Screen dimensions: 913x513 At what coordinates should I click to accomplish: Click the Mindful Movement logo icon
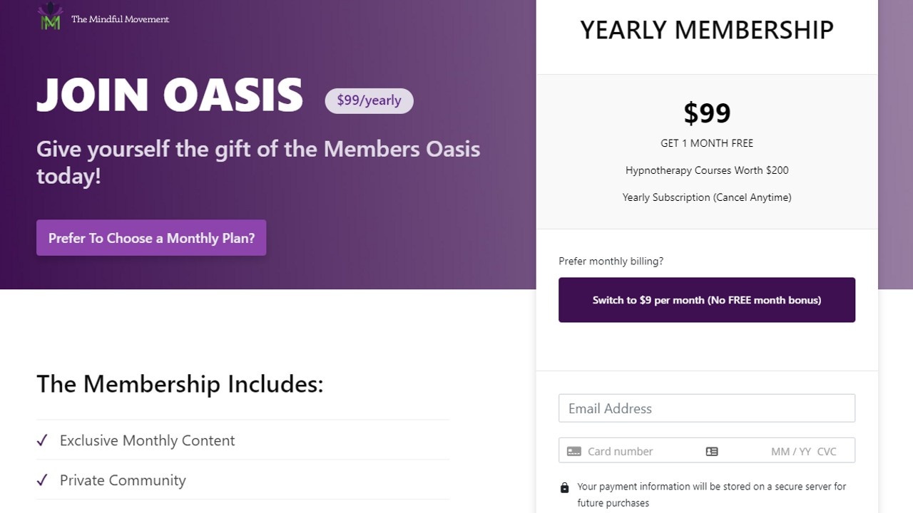click(50, 17)
